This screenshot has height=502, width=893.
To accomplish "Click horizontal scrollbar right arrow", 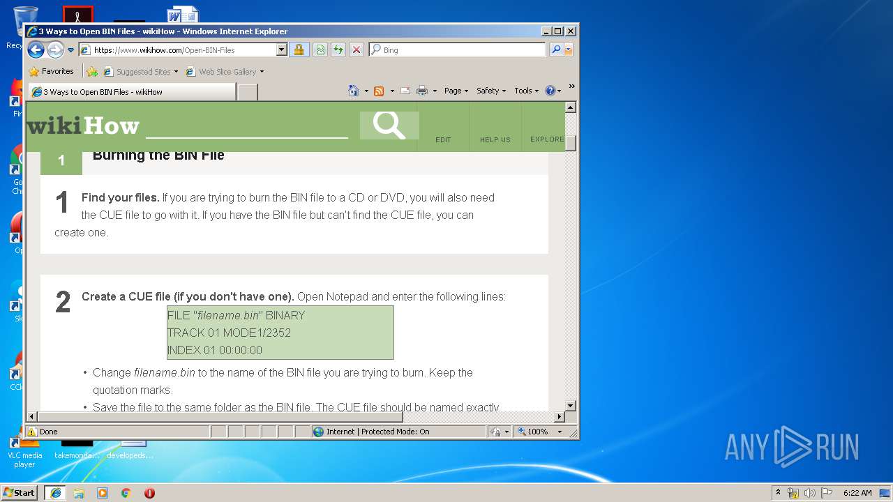I will click(x=559, y=417).
